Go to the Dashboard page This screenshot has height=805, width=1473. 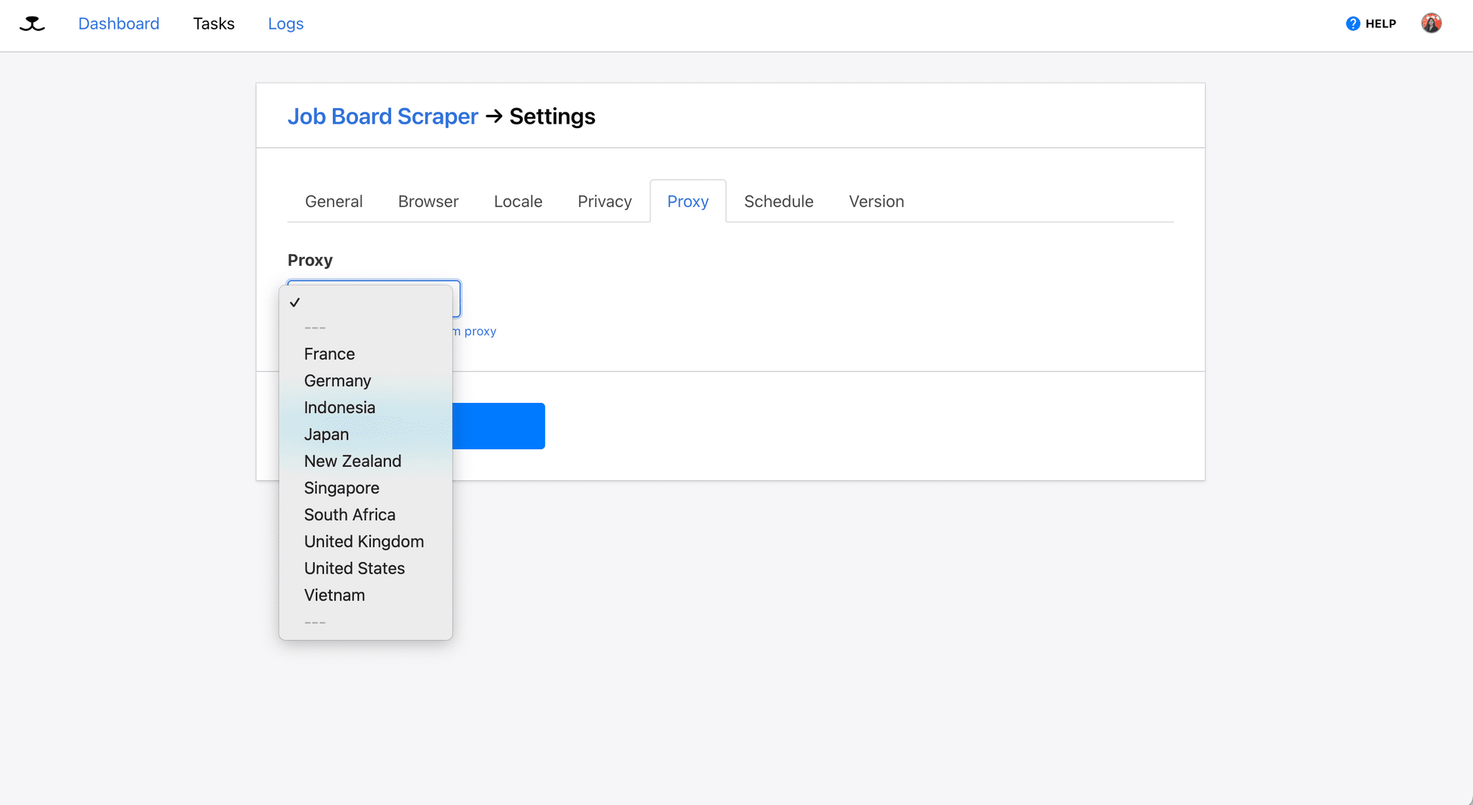pos(119,24)
